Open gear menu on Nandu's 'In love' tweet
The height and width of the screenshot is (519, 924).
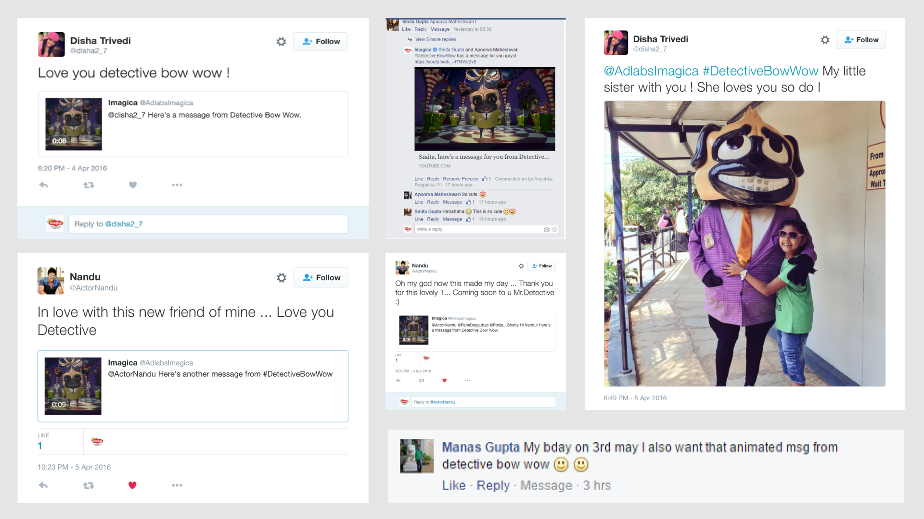[282, 278]
